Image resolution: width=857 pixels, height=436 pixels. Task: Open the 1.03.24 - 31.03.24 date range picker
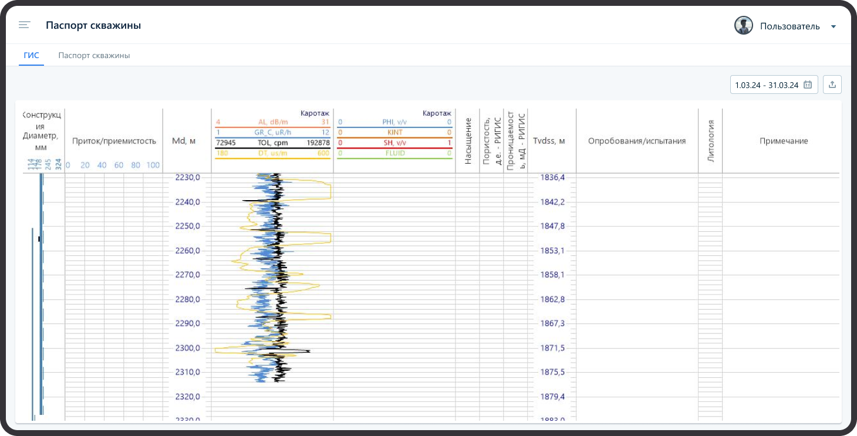click(767, 85)
